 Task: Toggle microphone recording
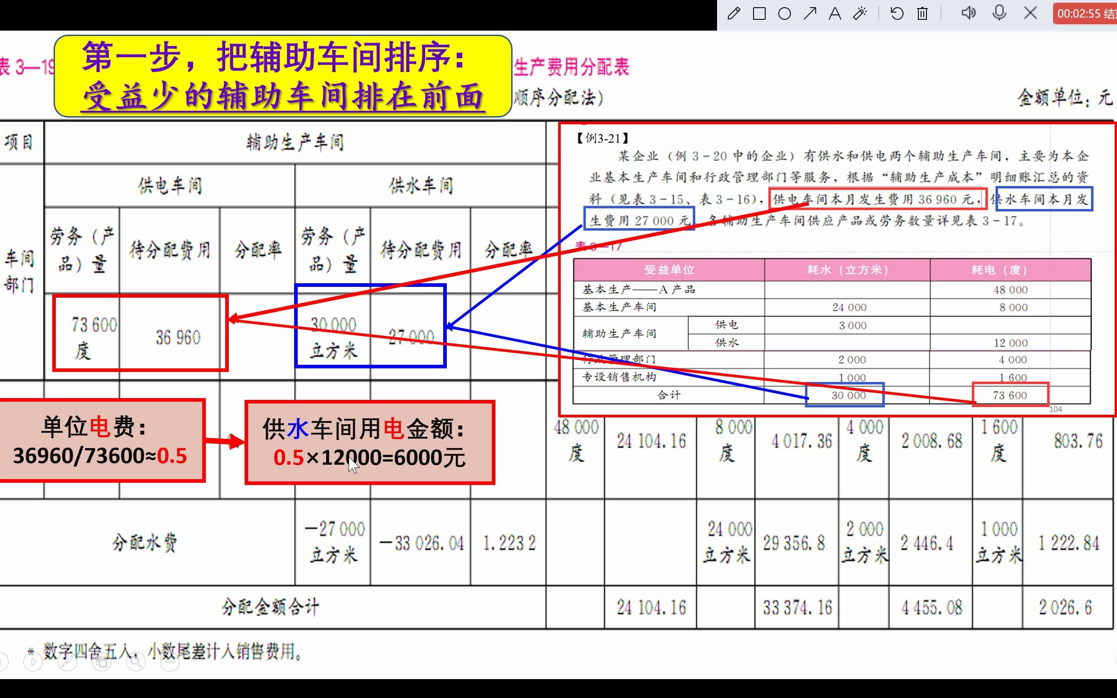pyautogui.click(x=999, y=13)
